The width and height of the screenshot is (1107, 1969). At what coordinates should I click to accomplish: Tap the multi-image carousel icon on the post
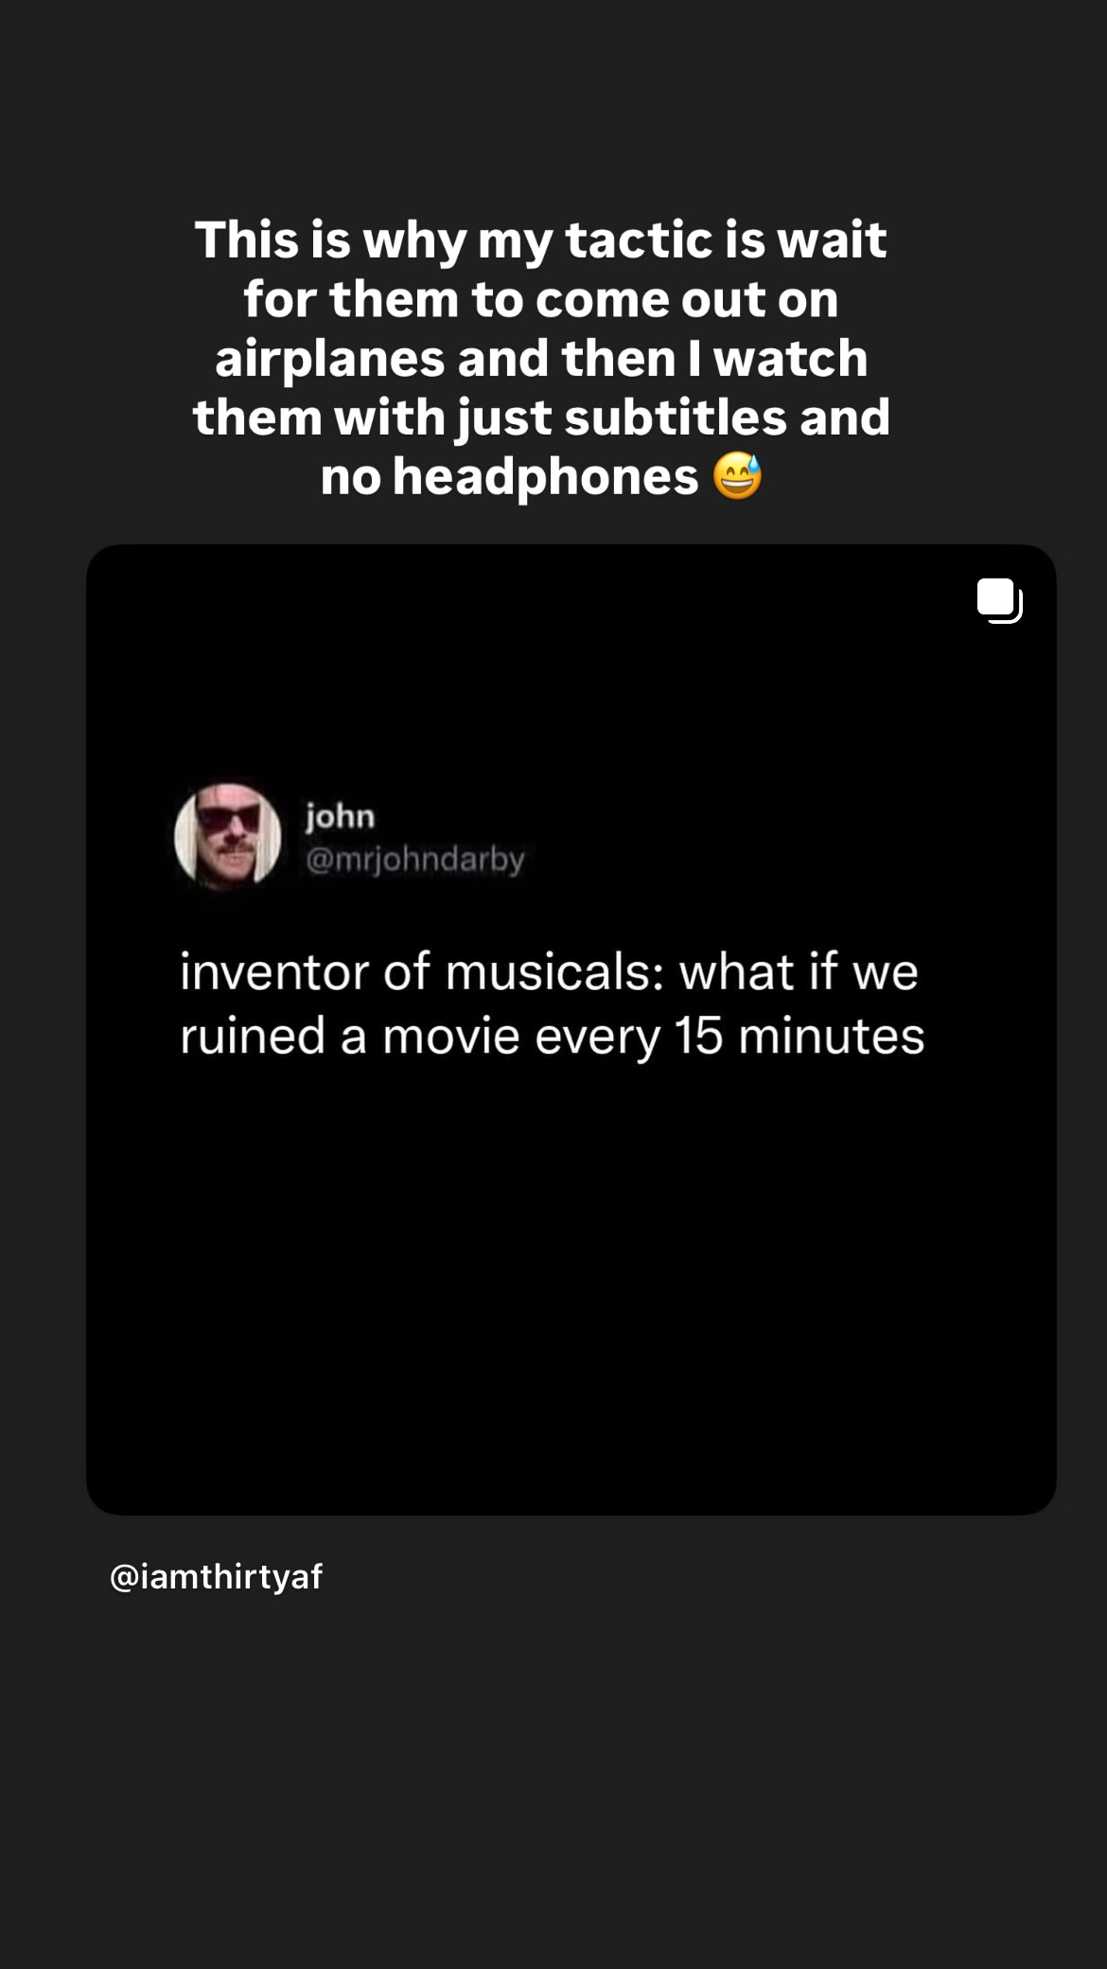click(x=999, y=600)
